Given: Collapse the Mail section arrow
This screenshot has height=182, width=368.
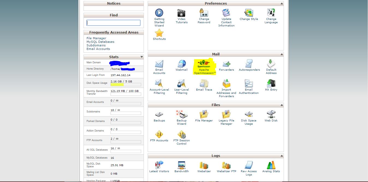Looking at the screenshot, I should (x=281, y=54).
